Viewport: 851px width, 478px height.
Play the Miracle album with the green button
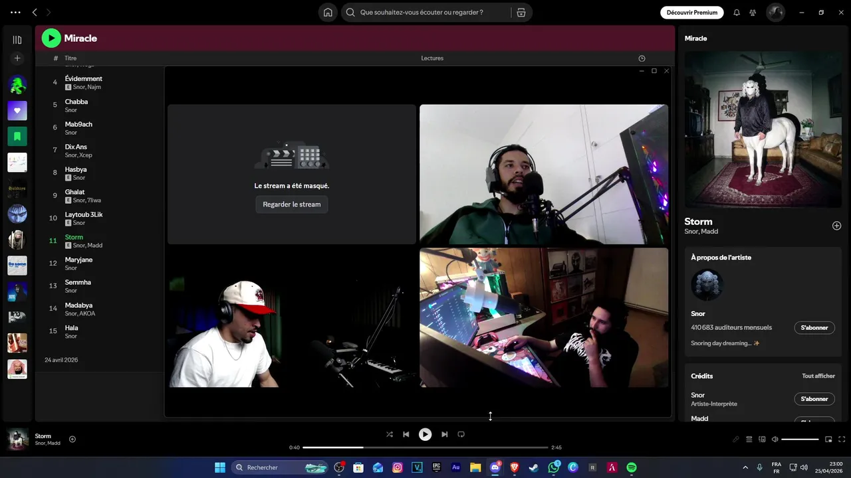pos(51,39)
